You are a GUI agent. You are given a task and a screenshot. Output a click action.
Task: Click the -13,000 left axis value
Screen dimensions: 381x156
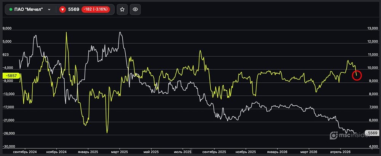8,94
